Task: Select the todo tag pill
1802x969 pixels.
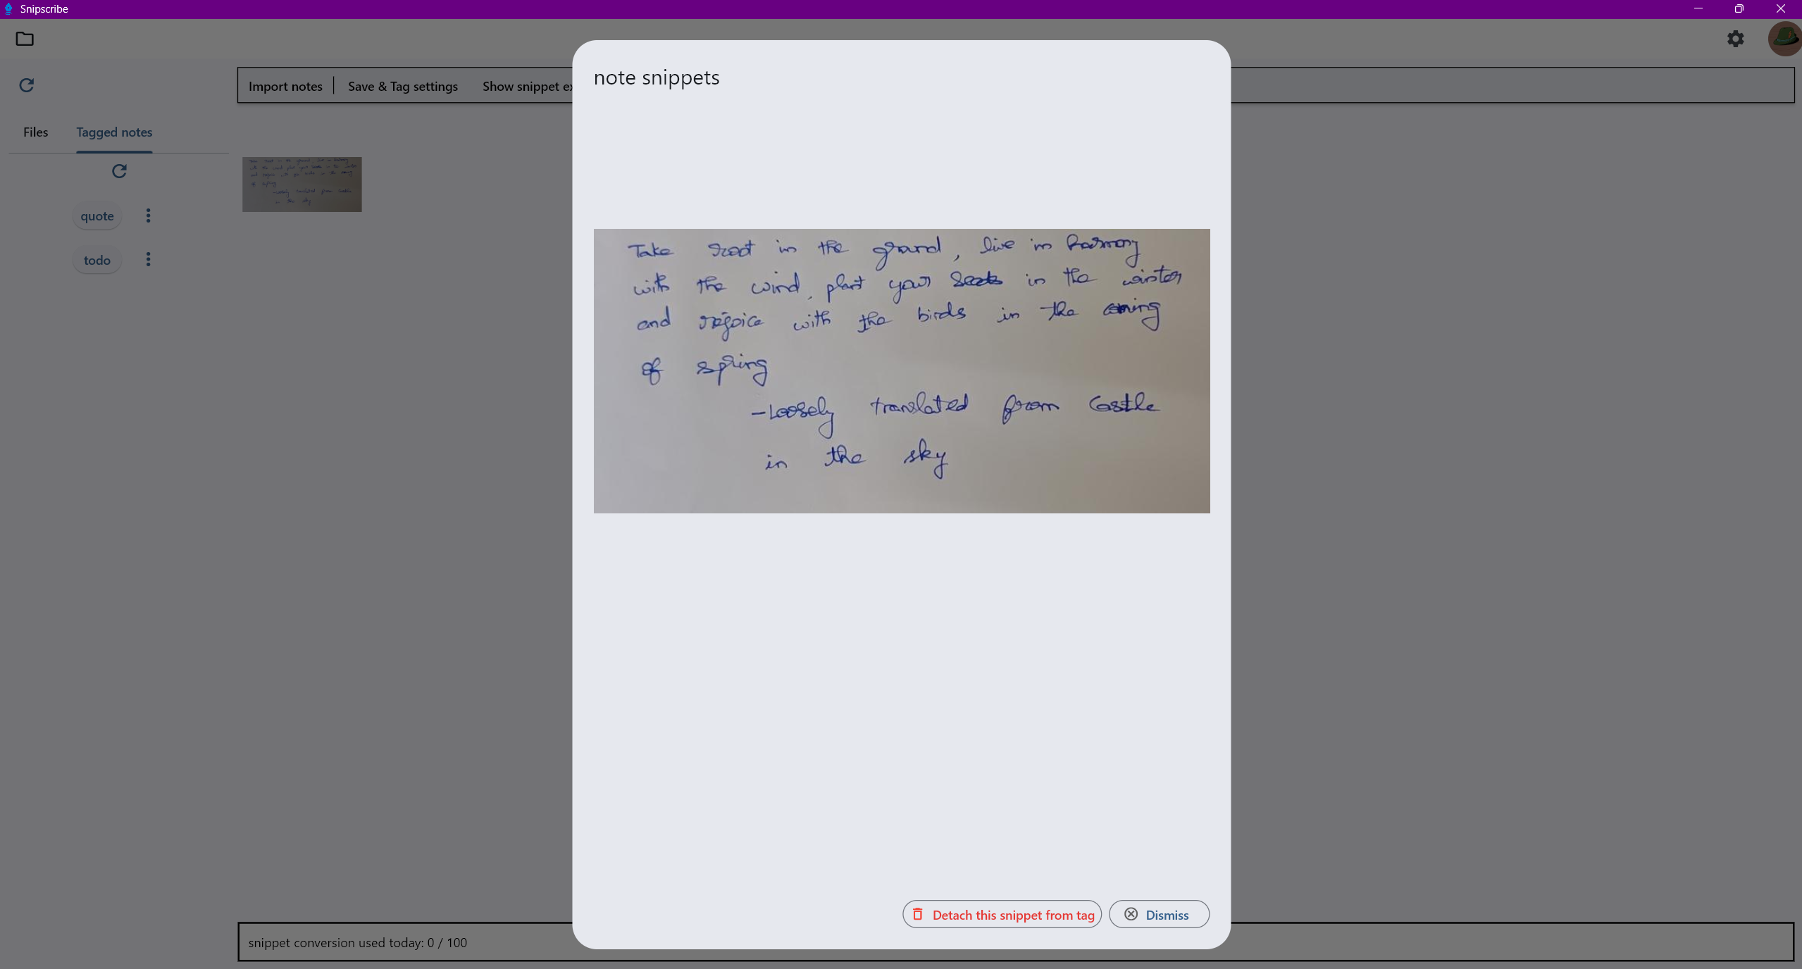Action: (x=97, y=259)
